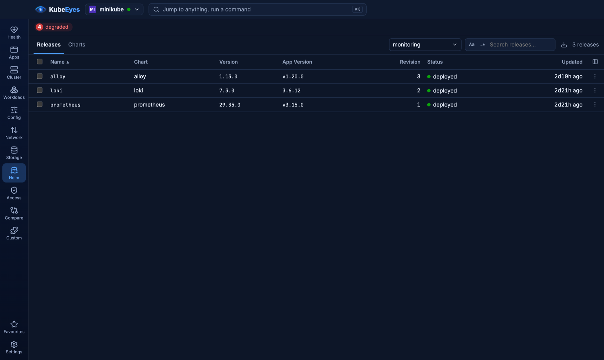Focus the Jump to anything command bar
The height and width of the screenshot is (360, 604).
pyautogui.click(x=257, y=9)
